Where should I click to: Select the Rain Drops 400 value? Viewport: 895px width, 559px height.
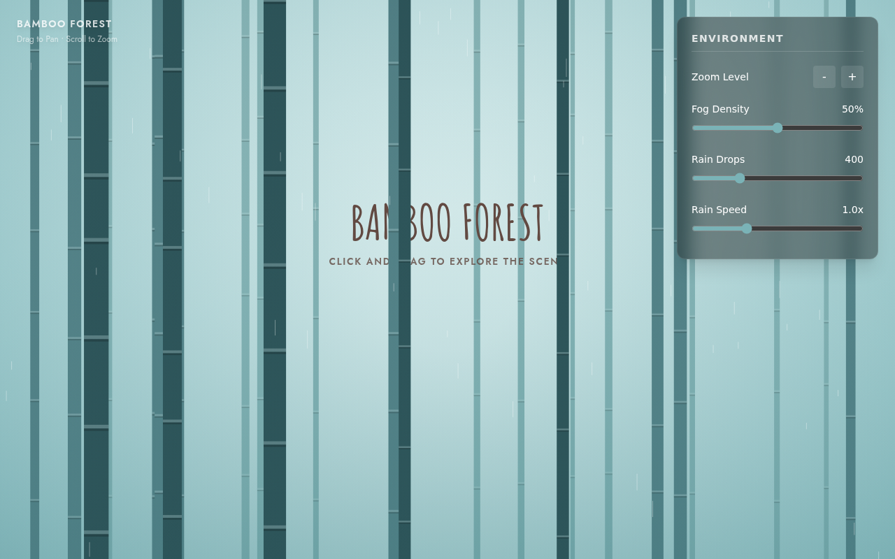pyautogui.click(x=854, y=159)
